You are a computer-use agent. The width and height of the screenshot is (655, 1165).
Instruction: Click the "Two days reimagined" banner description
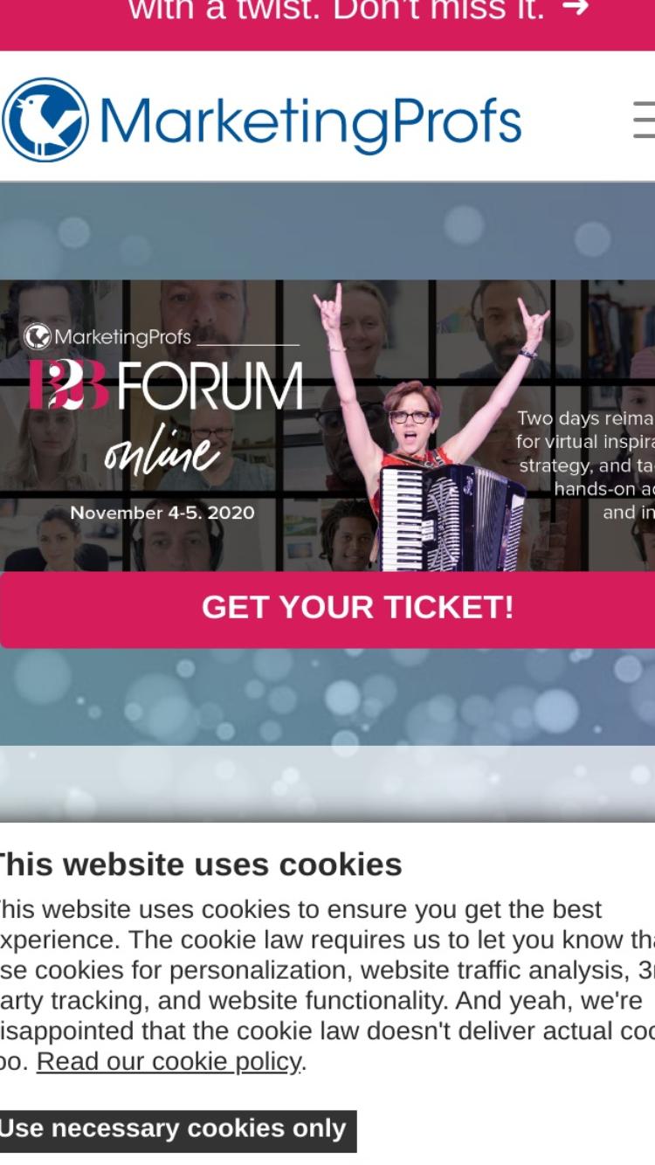[585, 465]
